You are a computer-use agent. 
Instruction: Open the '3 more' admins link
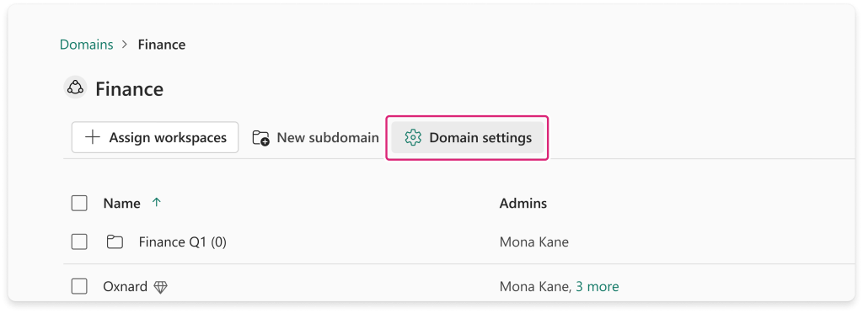(598, 286)
